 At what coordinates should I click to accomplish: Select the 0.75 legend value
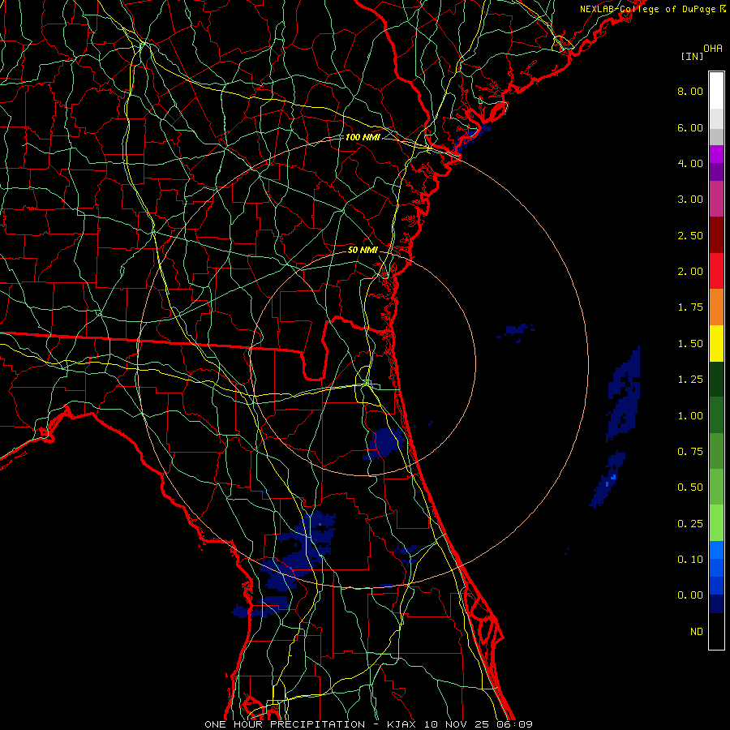point(690,452)
